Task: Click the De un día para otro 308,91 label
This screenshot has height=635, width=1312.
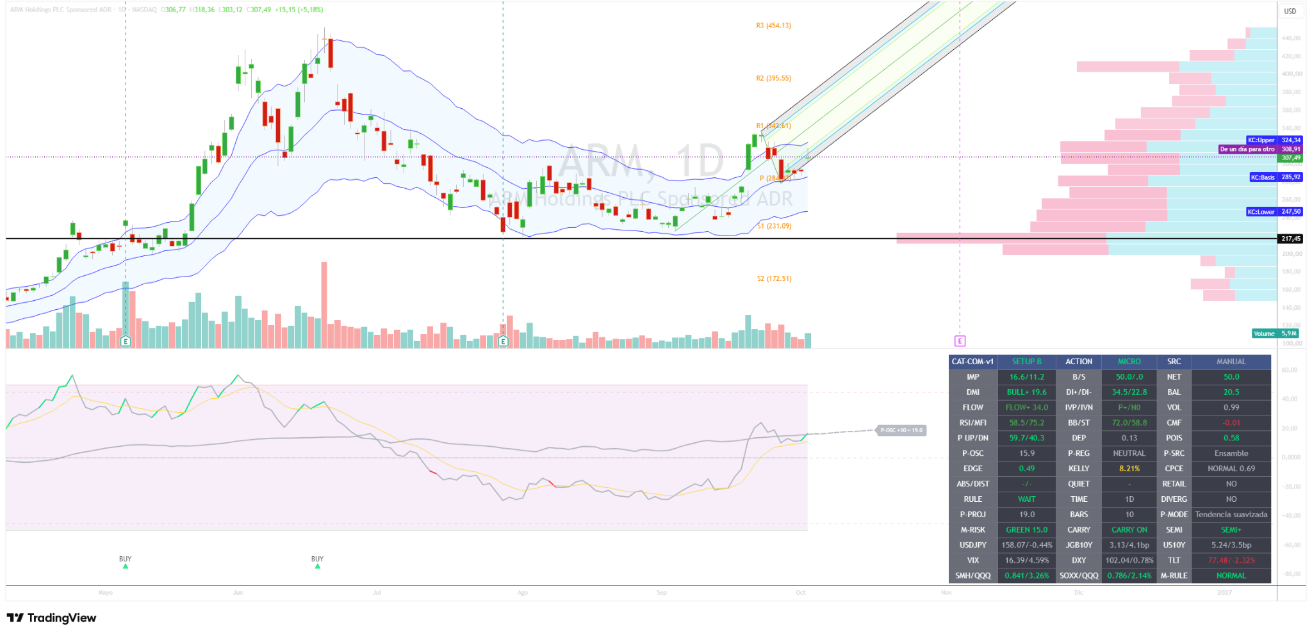Action: pyautogui.click(x=1260, y=149)
